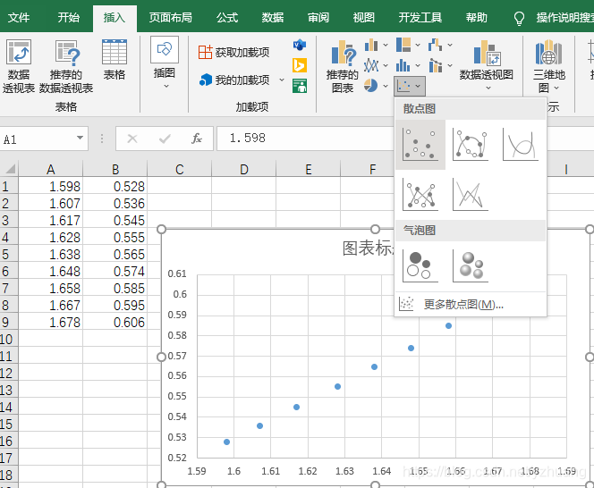The width and height of the screenshot is (594, 488).
Task: Expand the pie chart dropdown arrow
Action: (x=386, y=86)
